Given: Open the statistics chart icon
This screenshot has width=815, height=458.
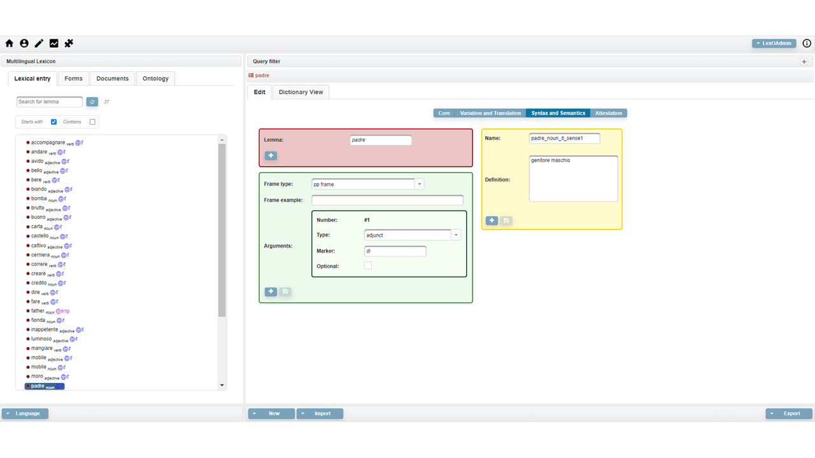Looking at the screenshot, I should click(54, 43).
